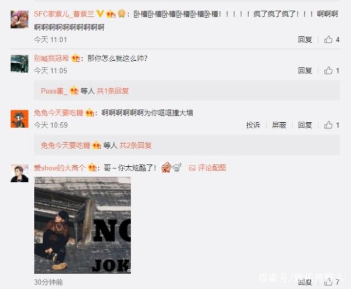Click the 评论配图 picture icon link
351x289 pixels.
click(208, 168)
